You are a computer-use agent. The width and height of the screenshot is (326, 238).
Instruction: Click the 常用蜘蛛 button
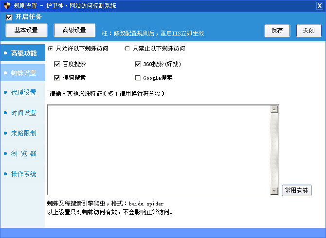(297, 190)
